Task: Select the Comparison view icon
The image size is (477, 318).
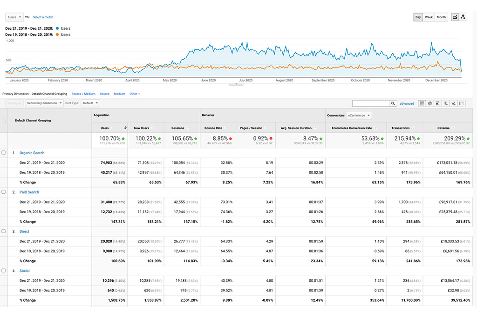Action: click(x=445, y=103)
